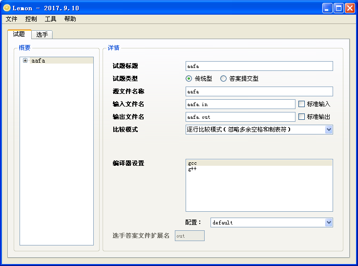Click the Lemon app icon in title bar
Viewport: 358px width, 266px height.
click(x=7, y=8)
